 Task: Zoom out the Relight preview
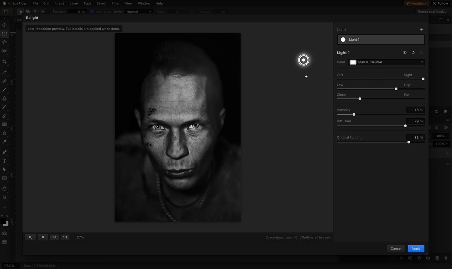coord(30,237)
